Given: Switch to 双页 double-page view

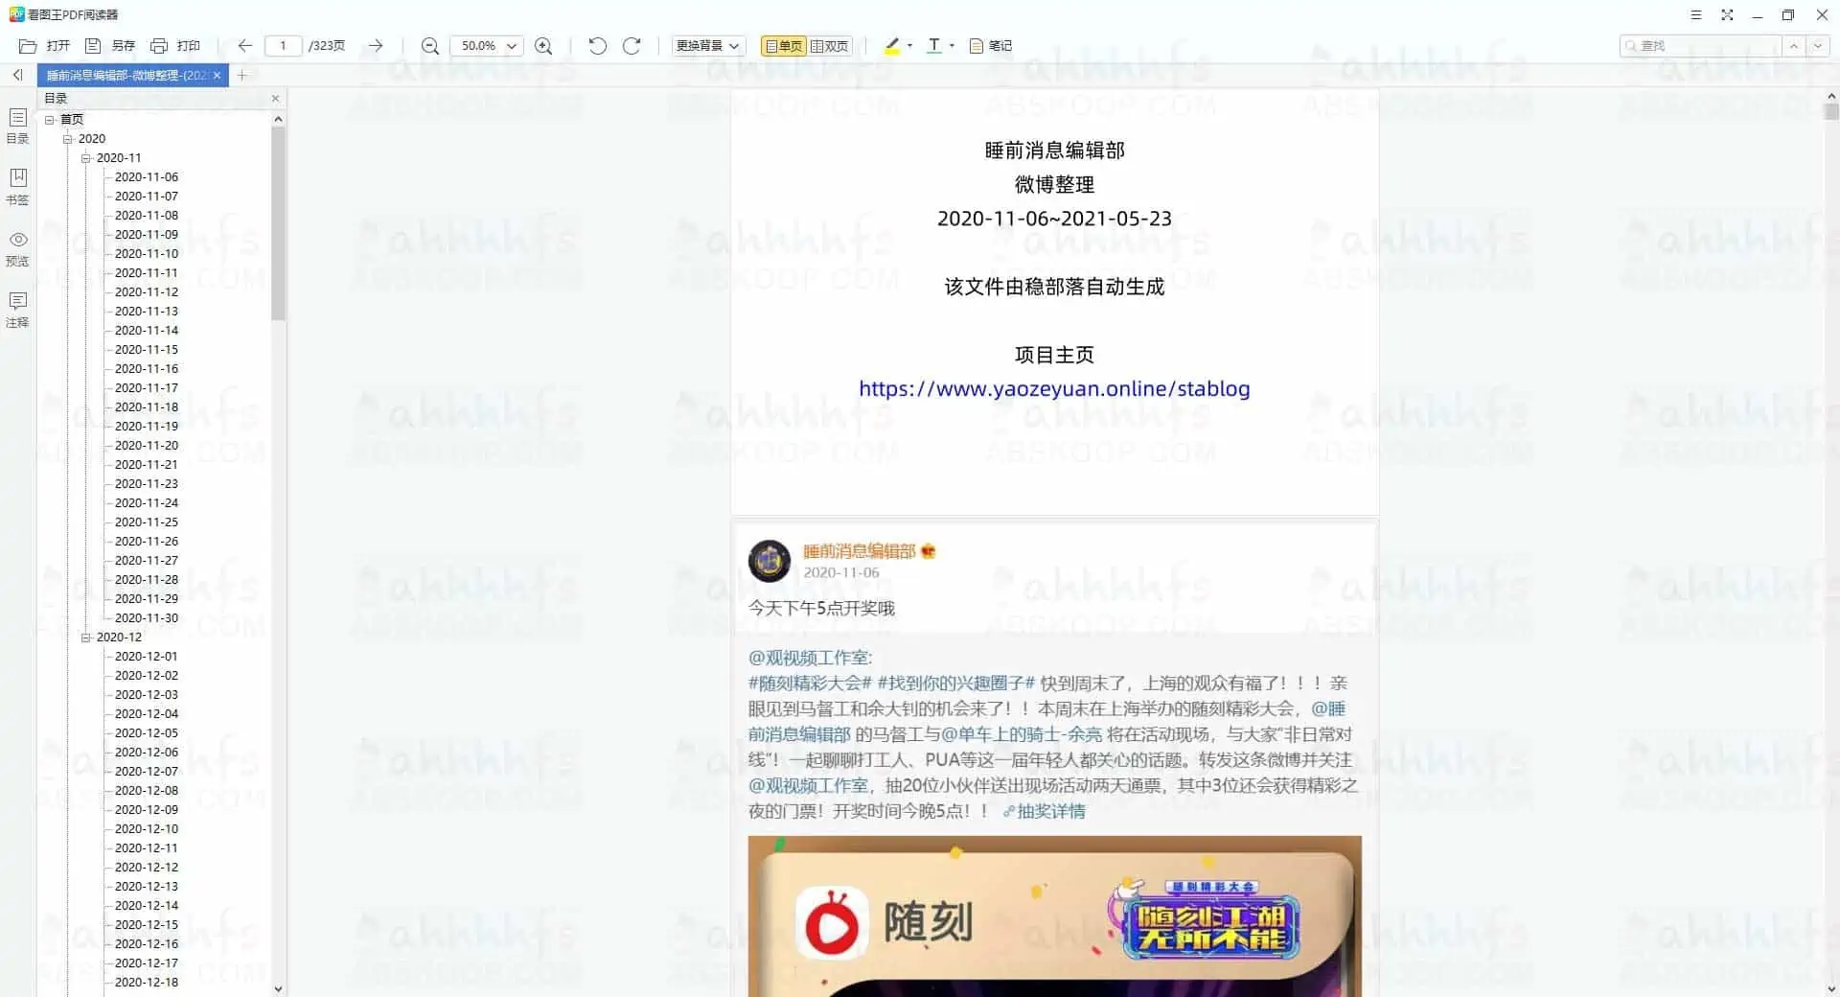Looking at the screenshot, I should click(x=828, y=45).
